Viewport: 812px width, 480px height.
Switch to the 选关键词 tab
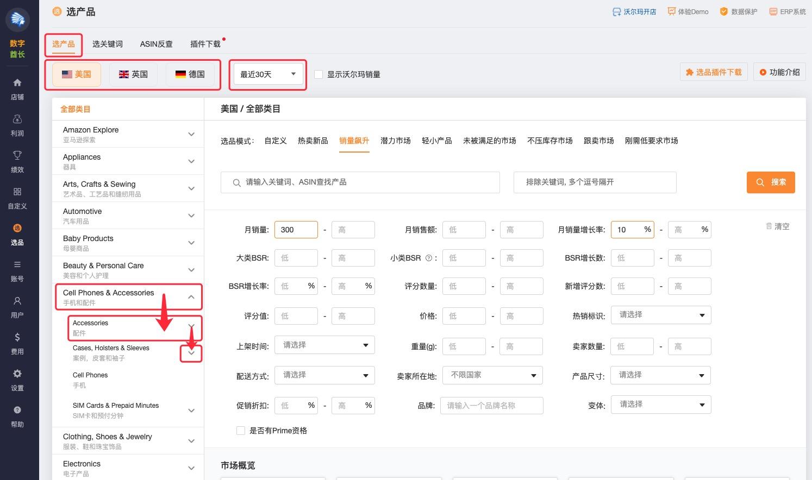[x=107, y=44]
